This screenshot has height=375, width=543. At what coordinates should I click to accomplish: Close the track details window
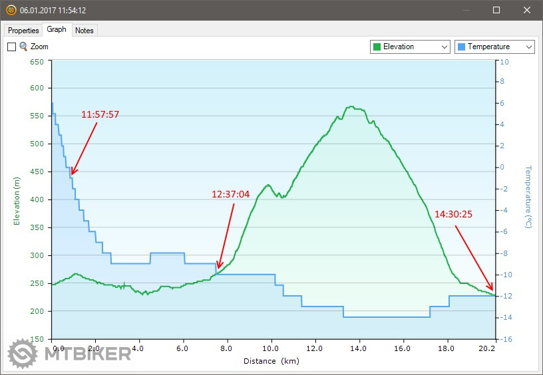[527, 10]
